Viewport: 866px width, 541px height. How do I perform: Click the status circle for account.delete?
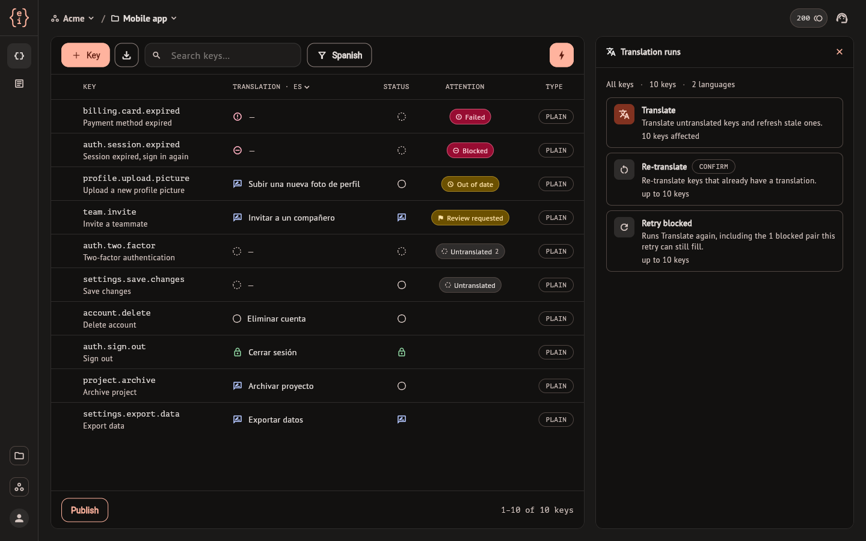click(402, 319)
